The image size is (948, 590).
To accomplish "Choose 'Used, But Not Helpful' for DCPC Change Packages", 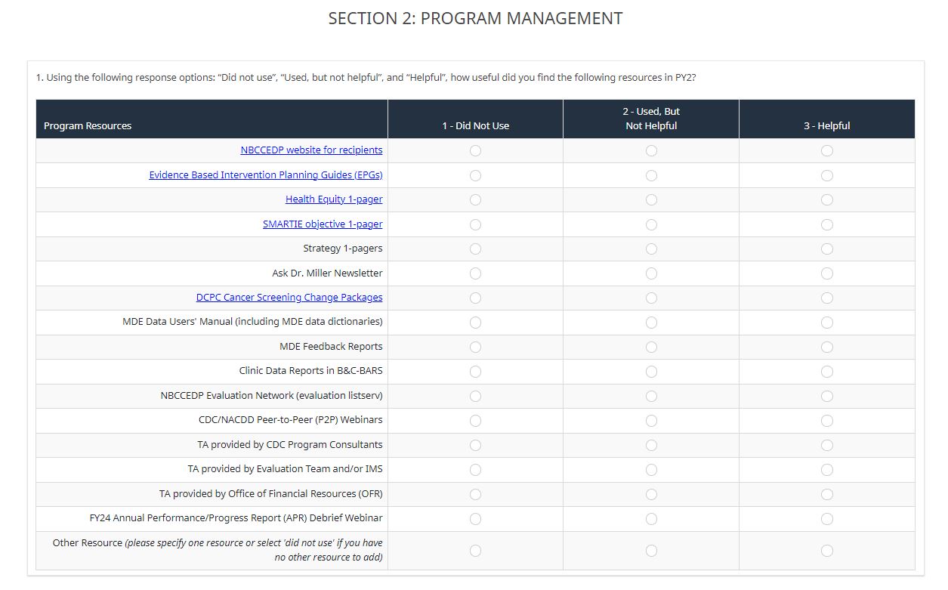I will pos(651,298).
